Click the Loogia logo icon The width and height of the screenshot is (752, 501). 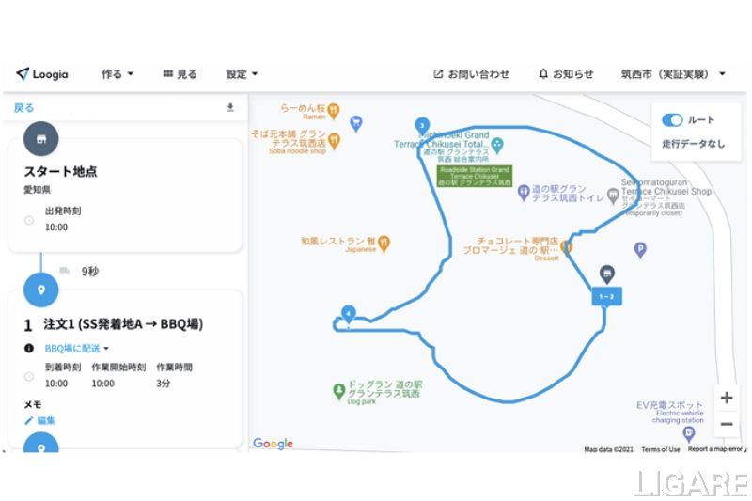tap(23, 74)
